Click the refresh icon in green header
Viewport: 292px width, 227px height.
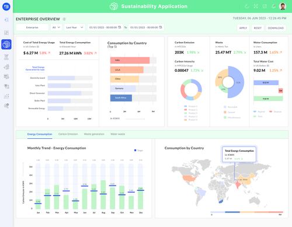point(247,6)
